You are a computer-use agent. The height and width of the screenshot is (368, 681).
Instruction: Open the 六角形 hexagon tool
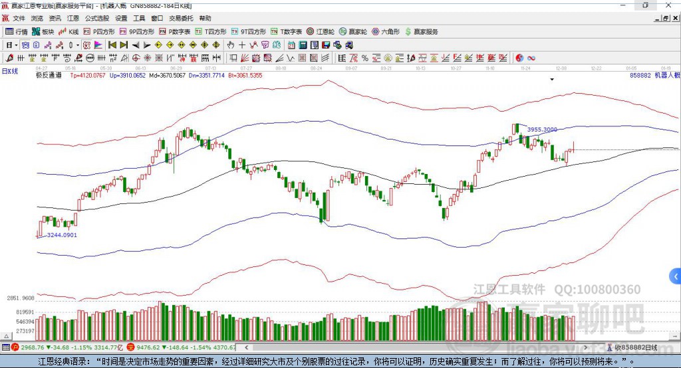(386, 32)
